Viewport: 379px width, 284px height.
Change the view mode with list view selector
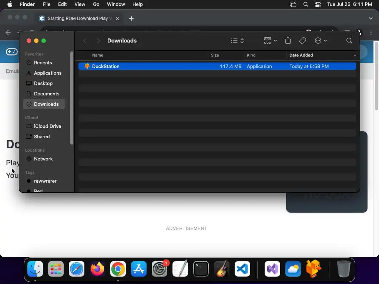pos(237,41)
